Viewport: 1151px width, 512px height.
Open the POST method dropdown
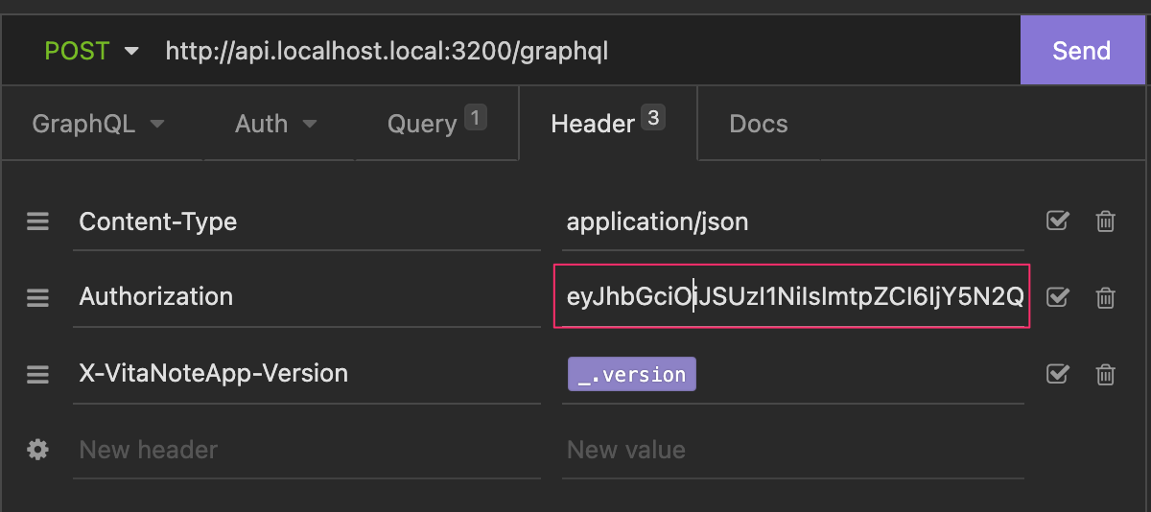[x=92, y=51]
